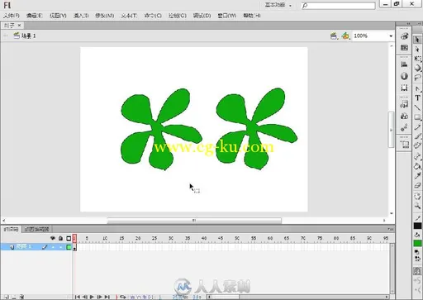Viewport: 423px width, 300px height.
Task: Select the Hand tool
Action: (x=417, y=196)
